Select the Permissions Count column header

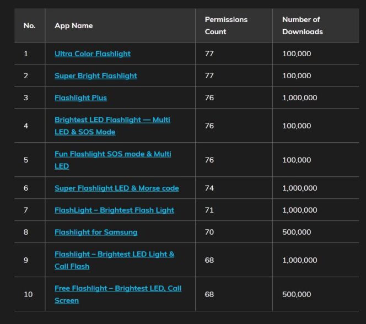pyautogui.click(x=226, y=26)
